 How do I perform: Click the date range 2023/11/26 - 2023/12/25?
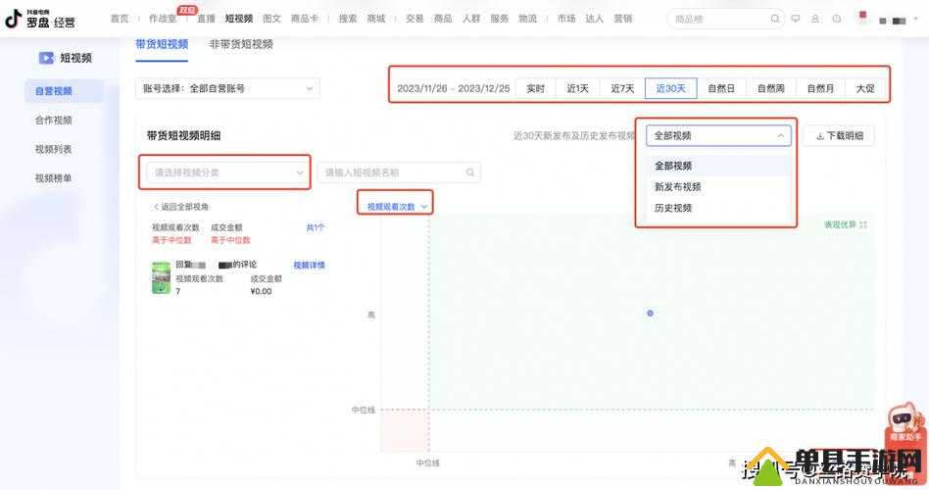click(x=454, y=88)
